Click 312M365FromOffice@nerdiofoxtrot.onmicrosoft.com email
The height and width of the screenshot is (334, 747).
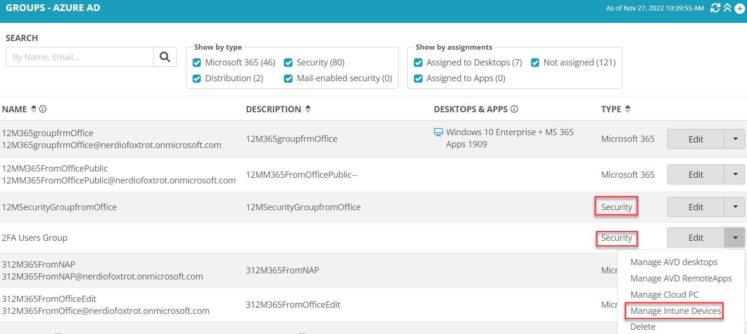106,311
